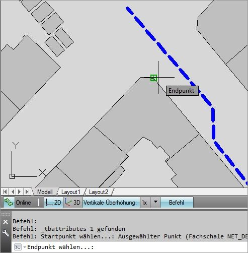Image resolution: width=248 pixels, height=253 pixels.
Task: Open command line settings wrench
Action: click(6, 233)
